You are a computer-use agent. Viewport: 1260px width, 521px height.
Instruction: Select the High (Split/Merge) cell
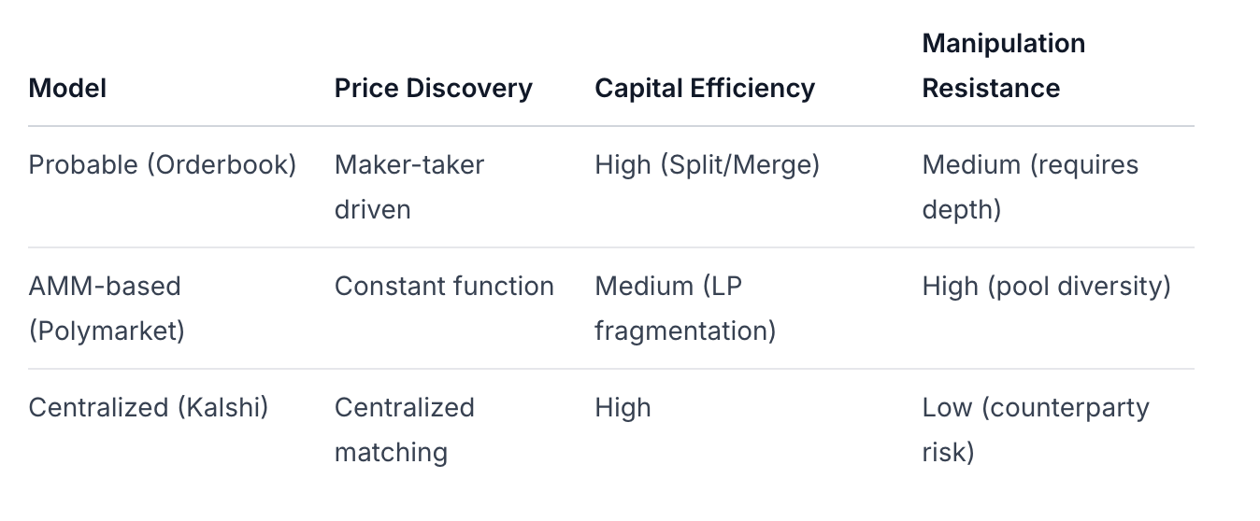pyautogui.click(x=707, y=165)
